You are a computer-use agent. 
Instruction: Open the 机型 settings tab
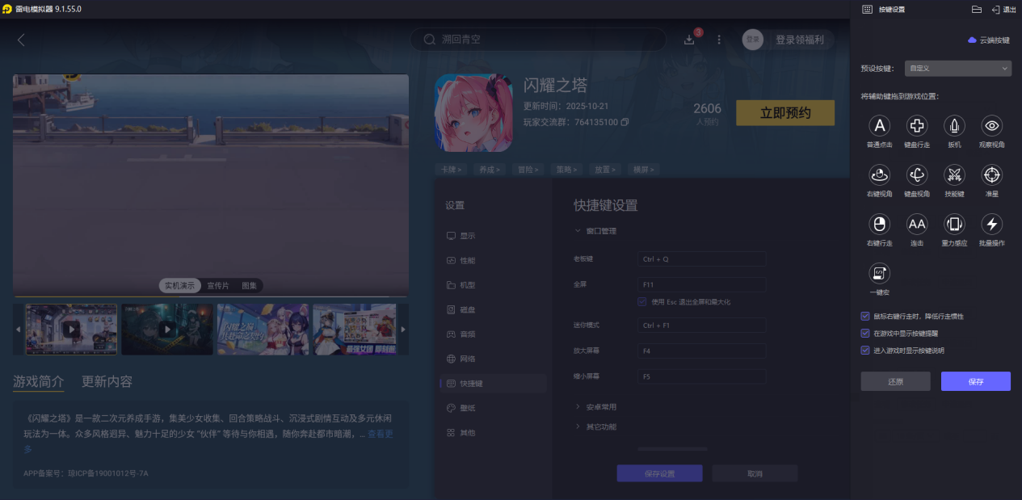(493, 285)
